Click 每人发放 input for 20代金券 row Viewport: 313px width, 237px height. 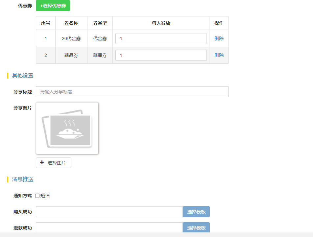(x=161, y=38)
